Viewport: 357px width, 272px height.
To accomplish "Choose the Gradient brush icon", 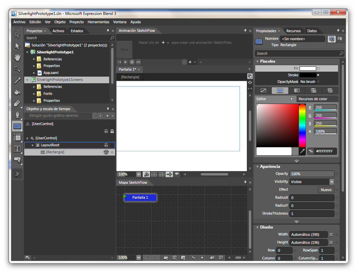I will (297, 90).
